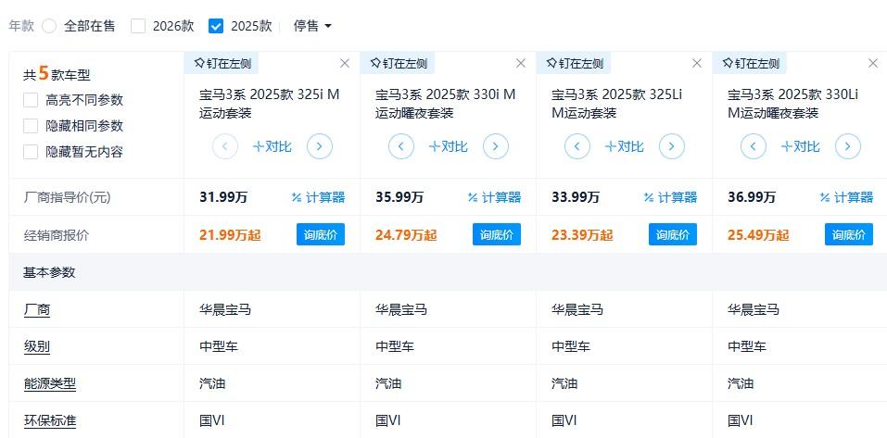
Task: Remove the 325i M运动套装 column
Action: coord(345,63)
